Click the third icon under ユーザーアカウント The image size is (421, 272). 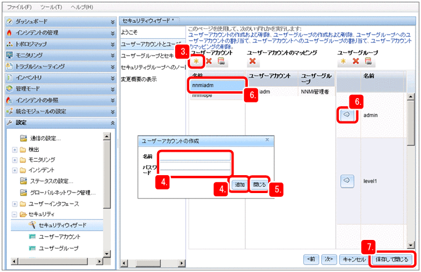[221, 61]
